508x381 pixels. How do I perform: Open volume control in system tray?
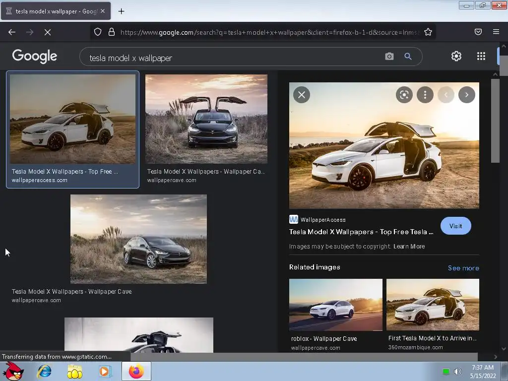coord(458,371)
